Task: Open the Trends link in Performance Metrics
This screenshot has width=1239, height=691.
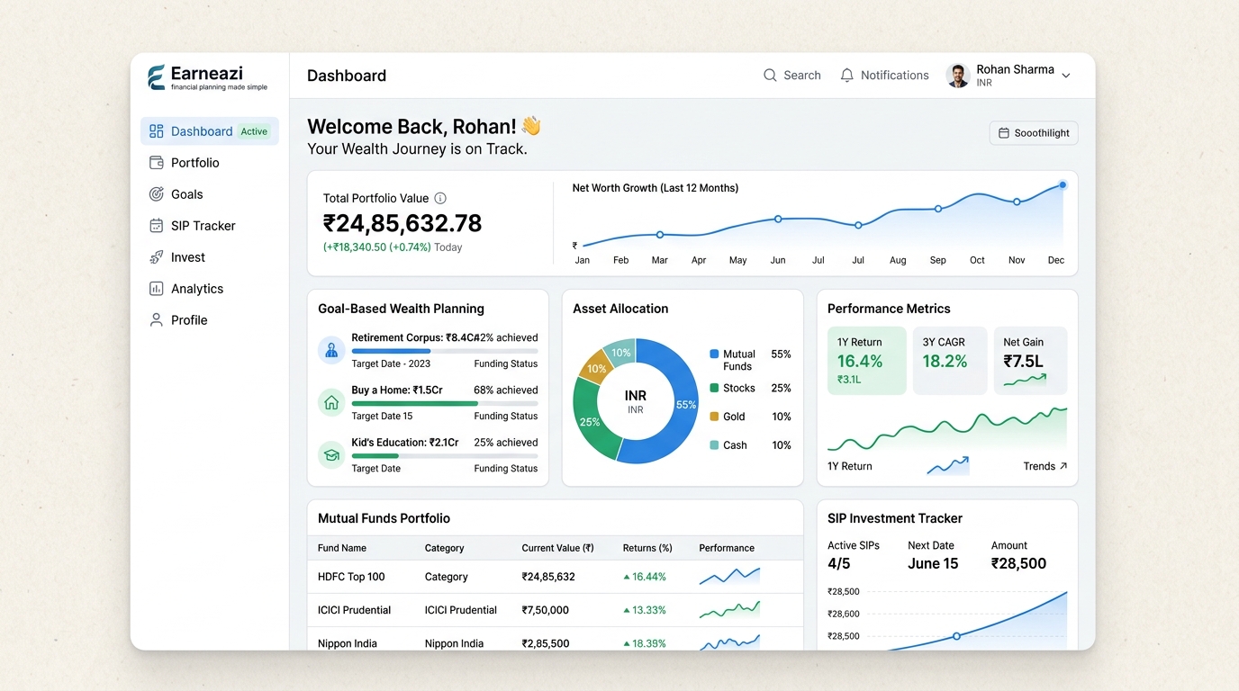Action: (x=1045, y=466)
